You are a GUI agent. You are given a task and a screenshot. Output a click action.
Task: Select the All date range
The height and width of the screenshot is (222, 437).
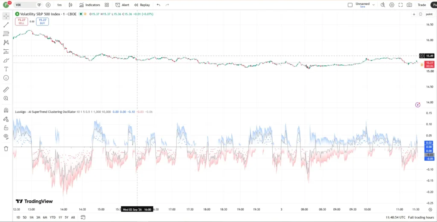pyautogui.click(x=73, y=217)
